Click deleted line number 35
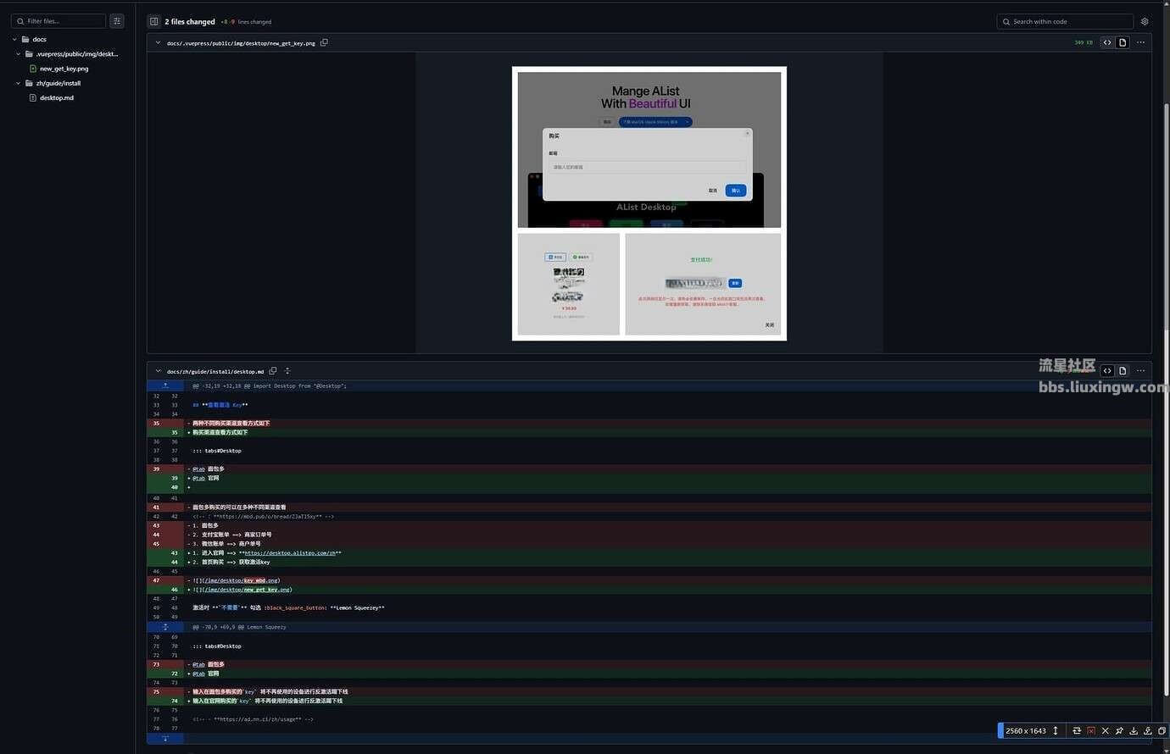The height and width of the screenshot is (754, 1170). click(x=156, y=423)
